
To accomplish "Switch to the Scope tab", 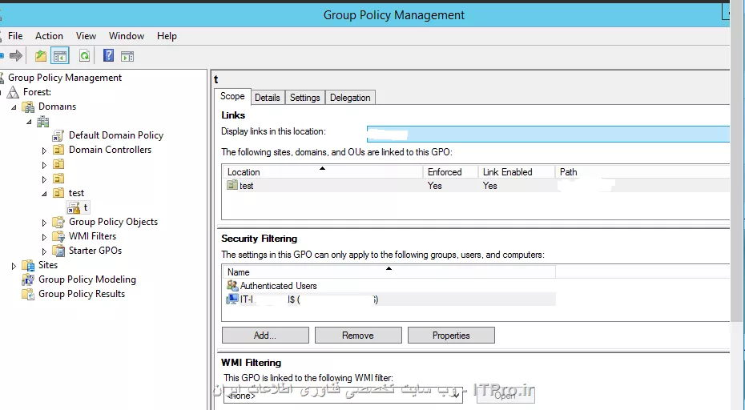I will coord(232,96).
